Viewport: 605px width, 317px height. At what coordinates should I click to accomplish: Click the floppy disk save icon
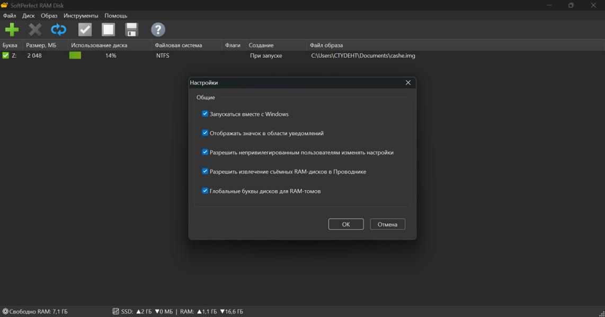click(x=131, y=30)
